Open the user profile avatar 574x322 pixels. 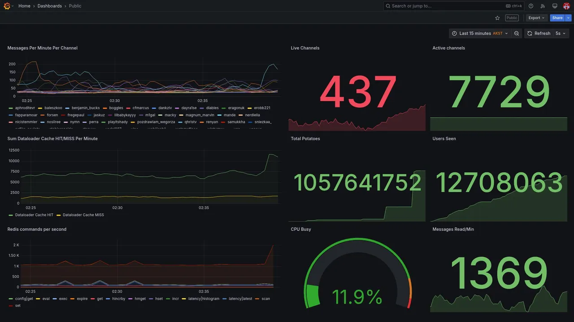(x=566, y=6)
